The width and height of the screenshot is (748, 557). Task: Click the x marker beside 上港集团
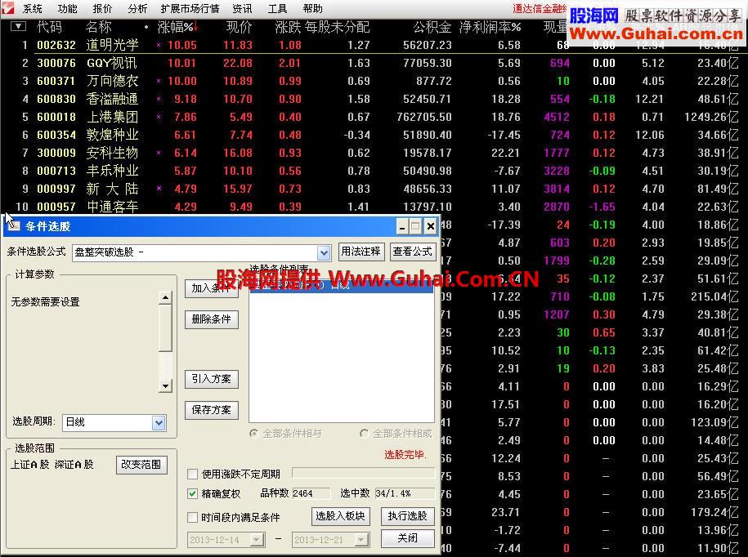pos(159,118)
